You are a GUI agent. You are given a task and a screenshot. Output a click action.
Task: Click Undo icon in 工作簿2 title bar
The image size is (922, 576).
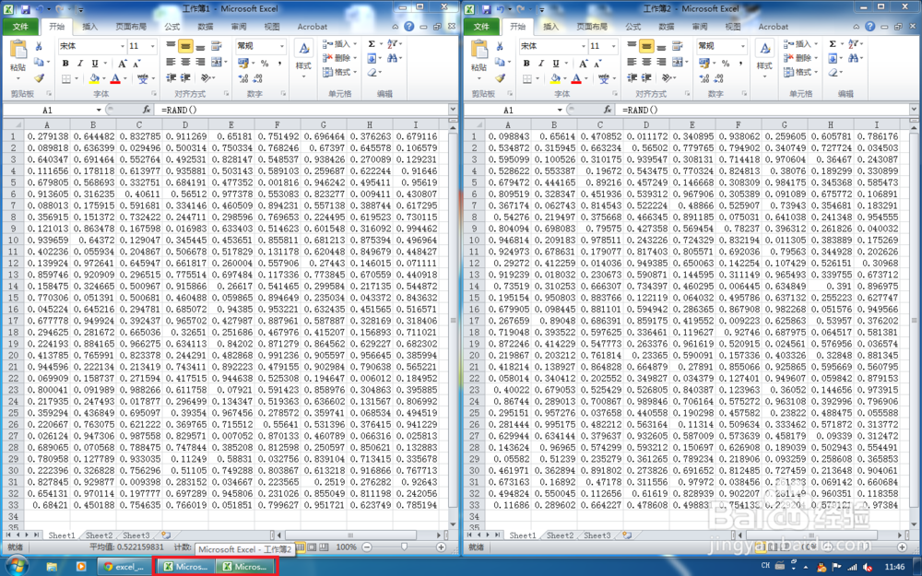coord(500,9)
